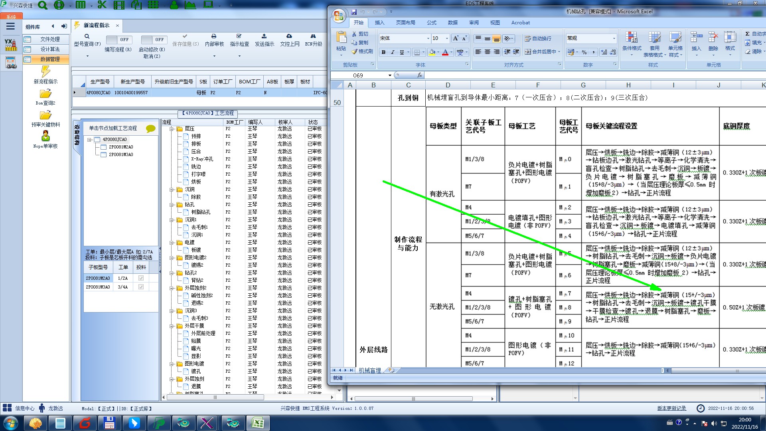Click the 文控上网 cloud icon

coord(289,36)
